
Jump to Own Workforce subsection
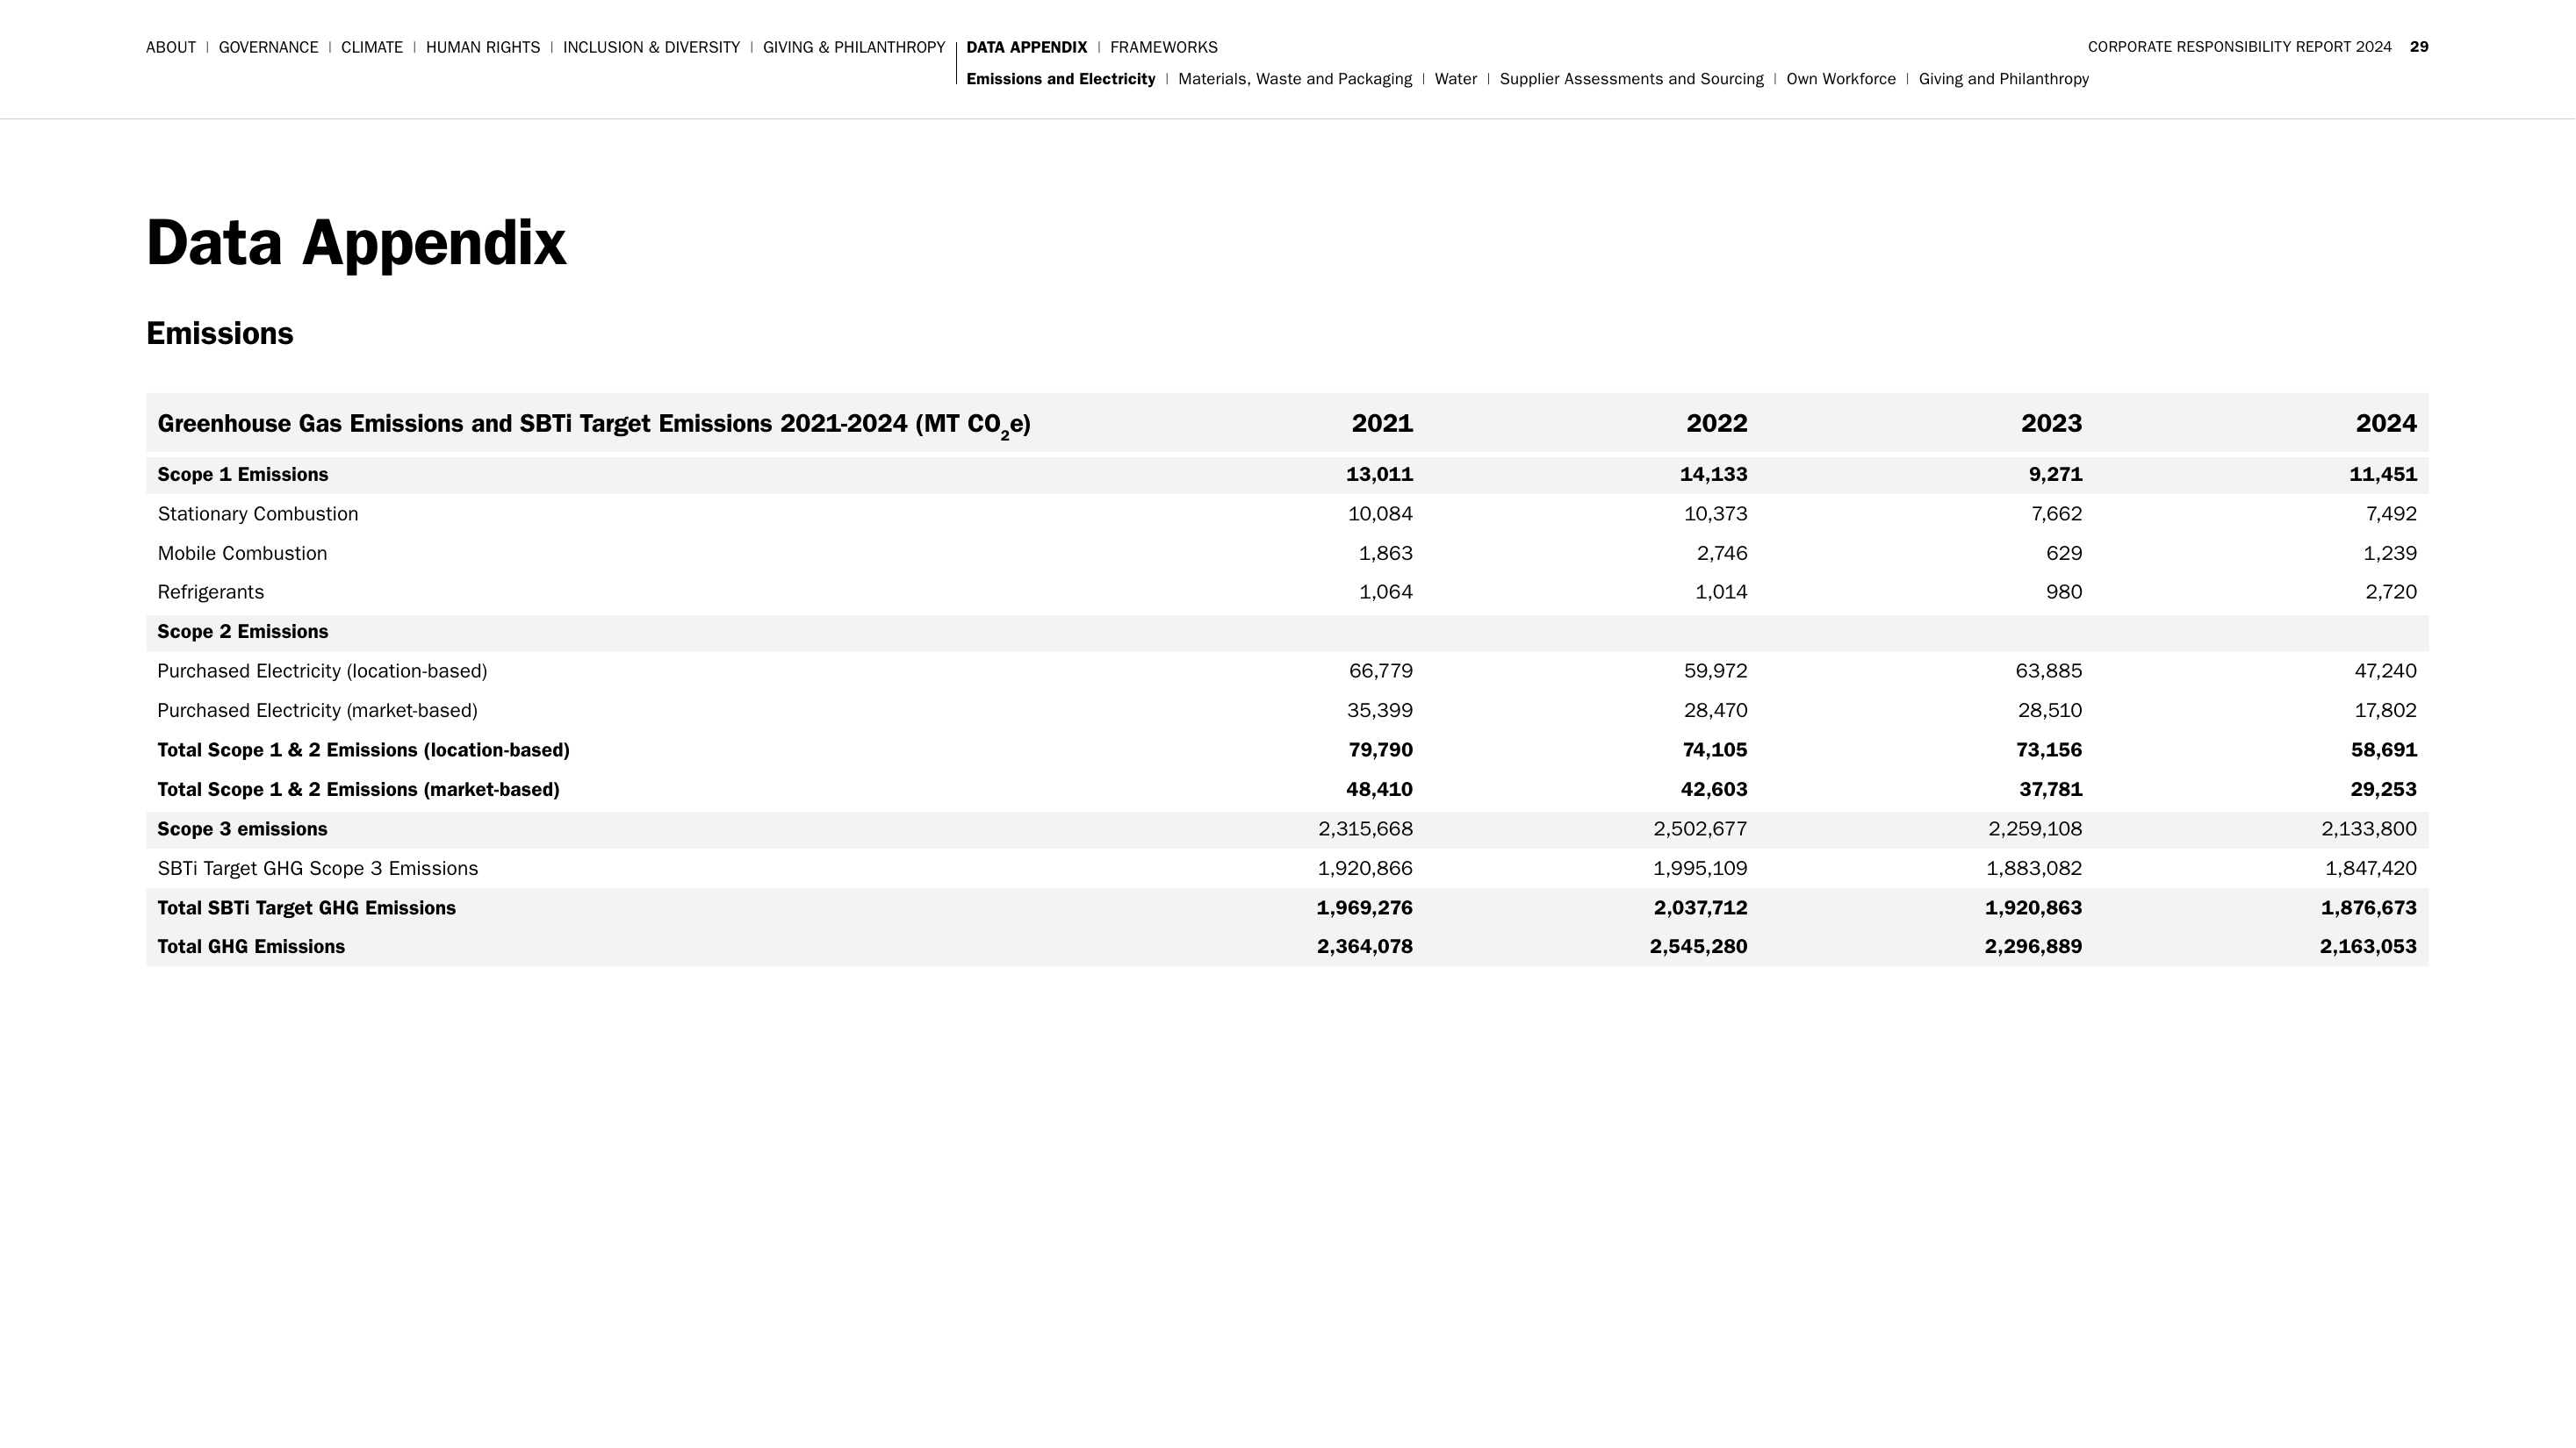tap(1841, 79)
